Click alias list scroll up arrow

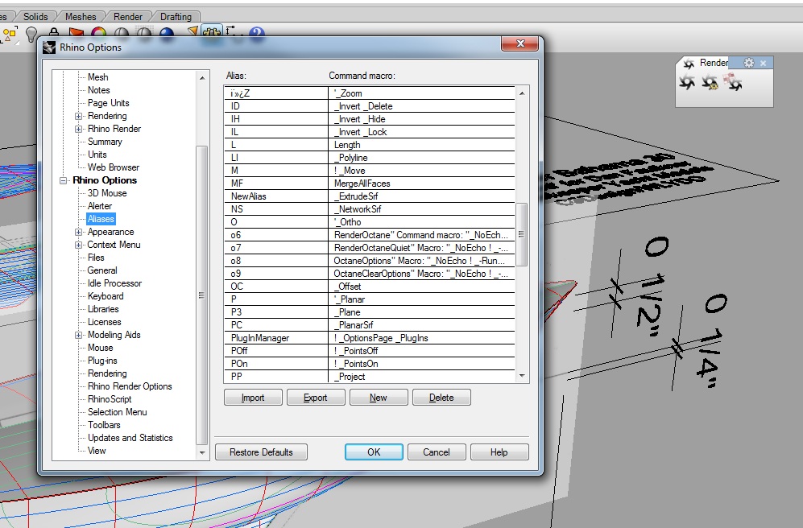click(x=522, y=93)
